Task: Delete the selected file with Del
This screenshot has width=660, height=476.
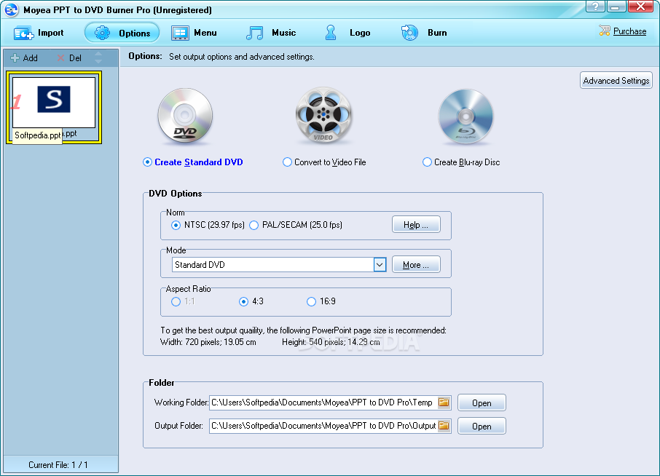Action: click(x=69, y=58)
